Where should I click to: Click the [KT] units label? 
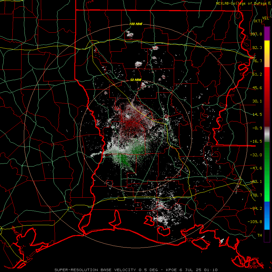tap(258, 21)
